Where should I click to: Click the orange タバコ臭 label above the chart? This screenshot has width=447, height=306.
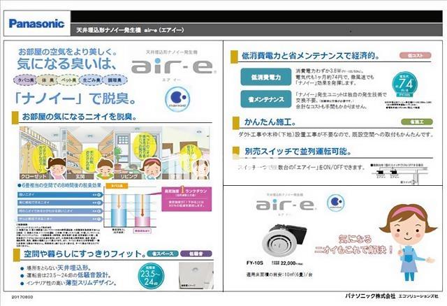117,186
